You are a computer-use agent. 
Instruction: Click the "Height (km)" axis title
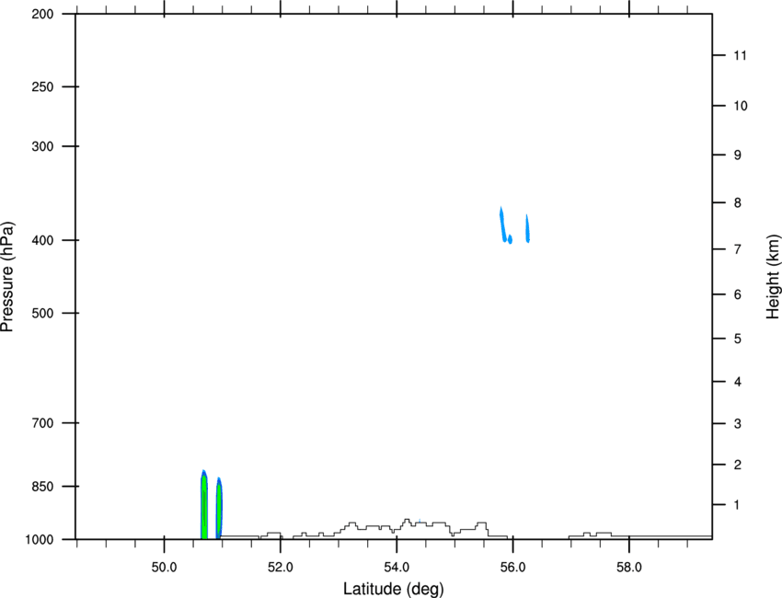[773, 276]
